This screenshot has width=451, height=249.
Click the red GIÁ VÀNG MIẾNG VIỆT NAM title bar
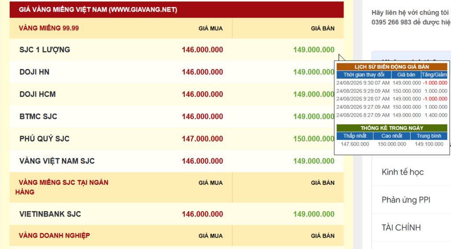point(177,10)
